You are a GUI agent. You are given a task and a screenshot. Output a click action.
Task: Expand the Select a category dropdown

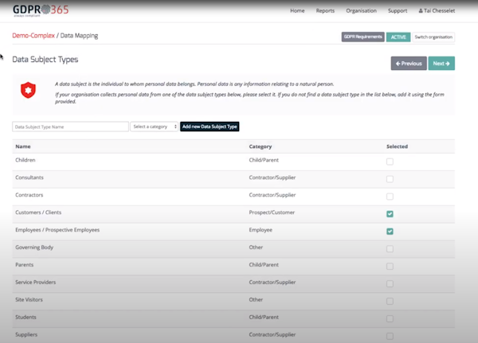[155, 127]
